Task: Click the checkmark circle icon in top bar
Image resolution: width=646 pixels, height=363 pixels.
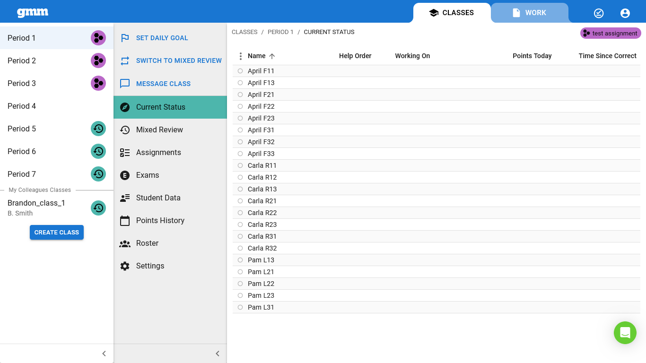Action: click(x=599, y=13)
